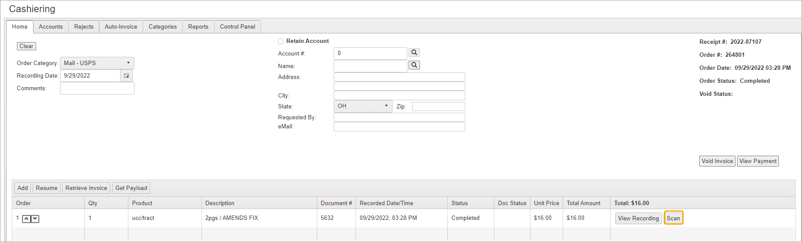This screenshot has width=802, height=242.
Task: Expand the State dropdown showing OH
Action: (x=363, y=106)
